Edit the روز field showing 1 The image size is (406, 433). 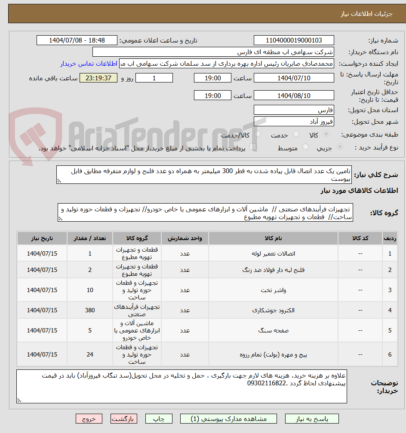(155, 78)
